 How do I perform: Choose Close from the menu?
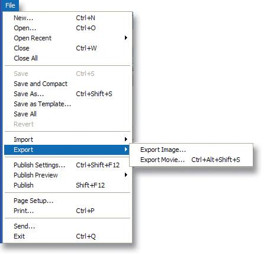click(67, 48)
